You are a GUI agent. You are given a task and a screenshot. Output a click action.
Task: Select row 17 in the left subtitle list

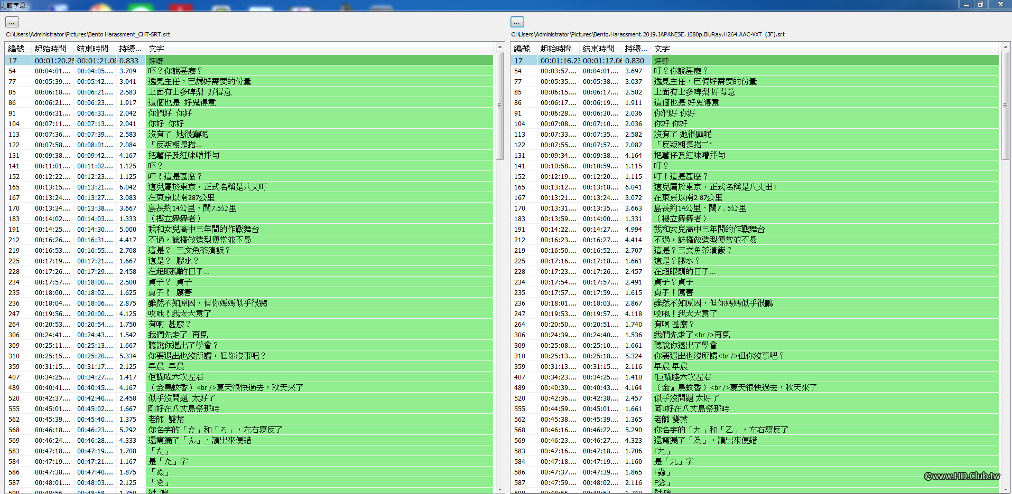tap(249, 61)
